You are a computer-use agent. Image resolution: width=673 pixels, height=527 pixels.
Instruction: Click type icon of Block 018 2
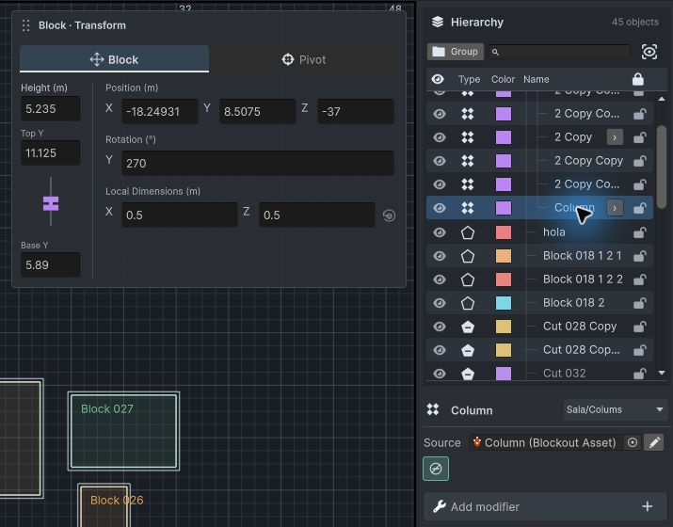[468, 303]
